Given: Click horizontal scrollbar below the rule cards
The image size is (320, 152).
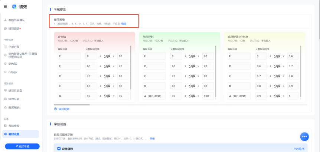Looking at the screenshot, I should click(x=72, y=105).
